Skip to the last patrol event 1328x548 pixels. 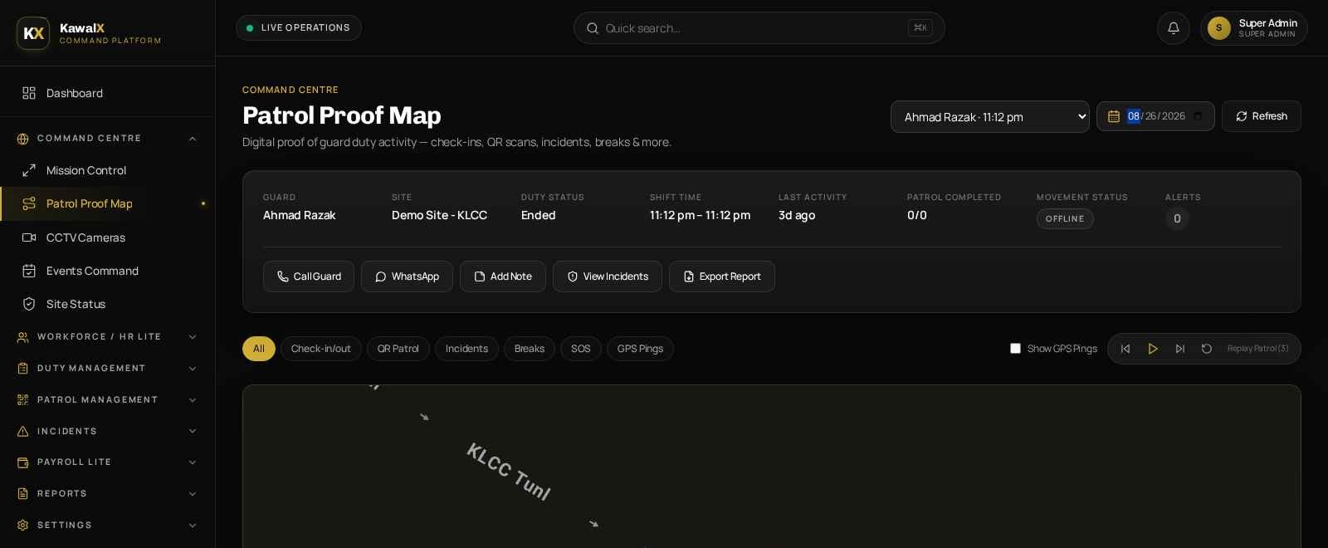click(x=1179, y=349)
